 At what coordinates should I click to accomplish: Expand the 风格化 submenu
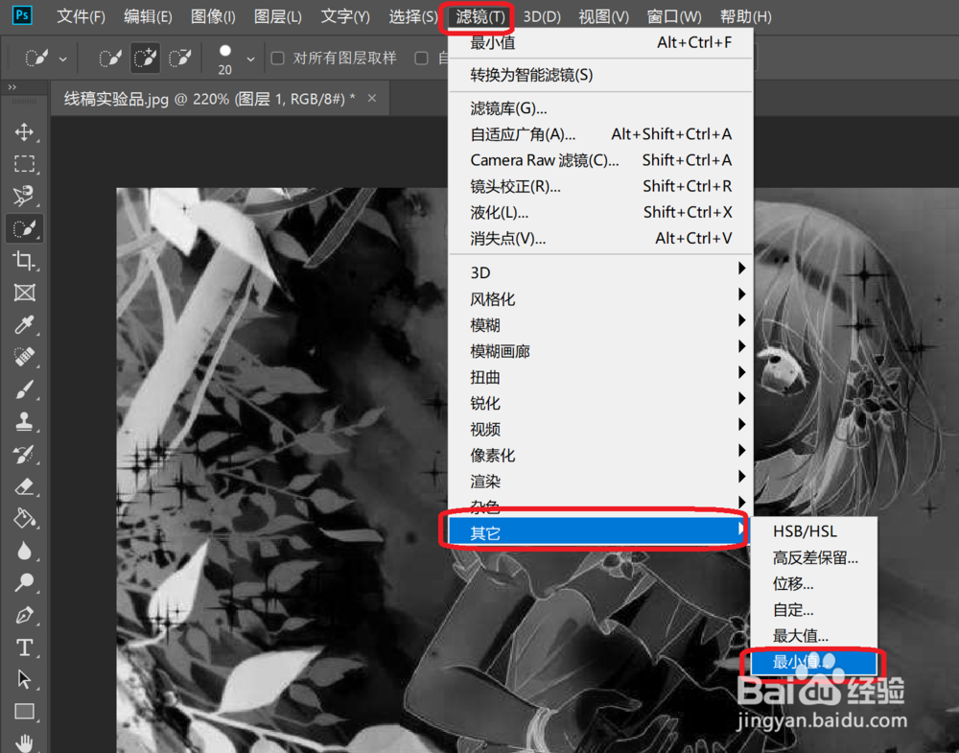click(600, 299)
